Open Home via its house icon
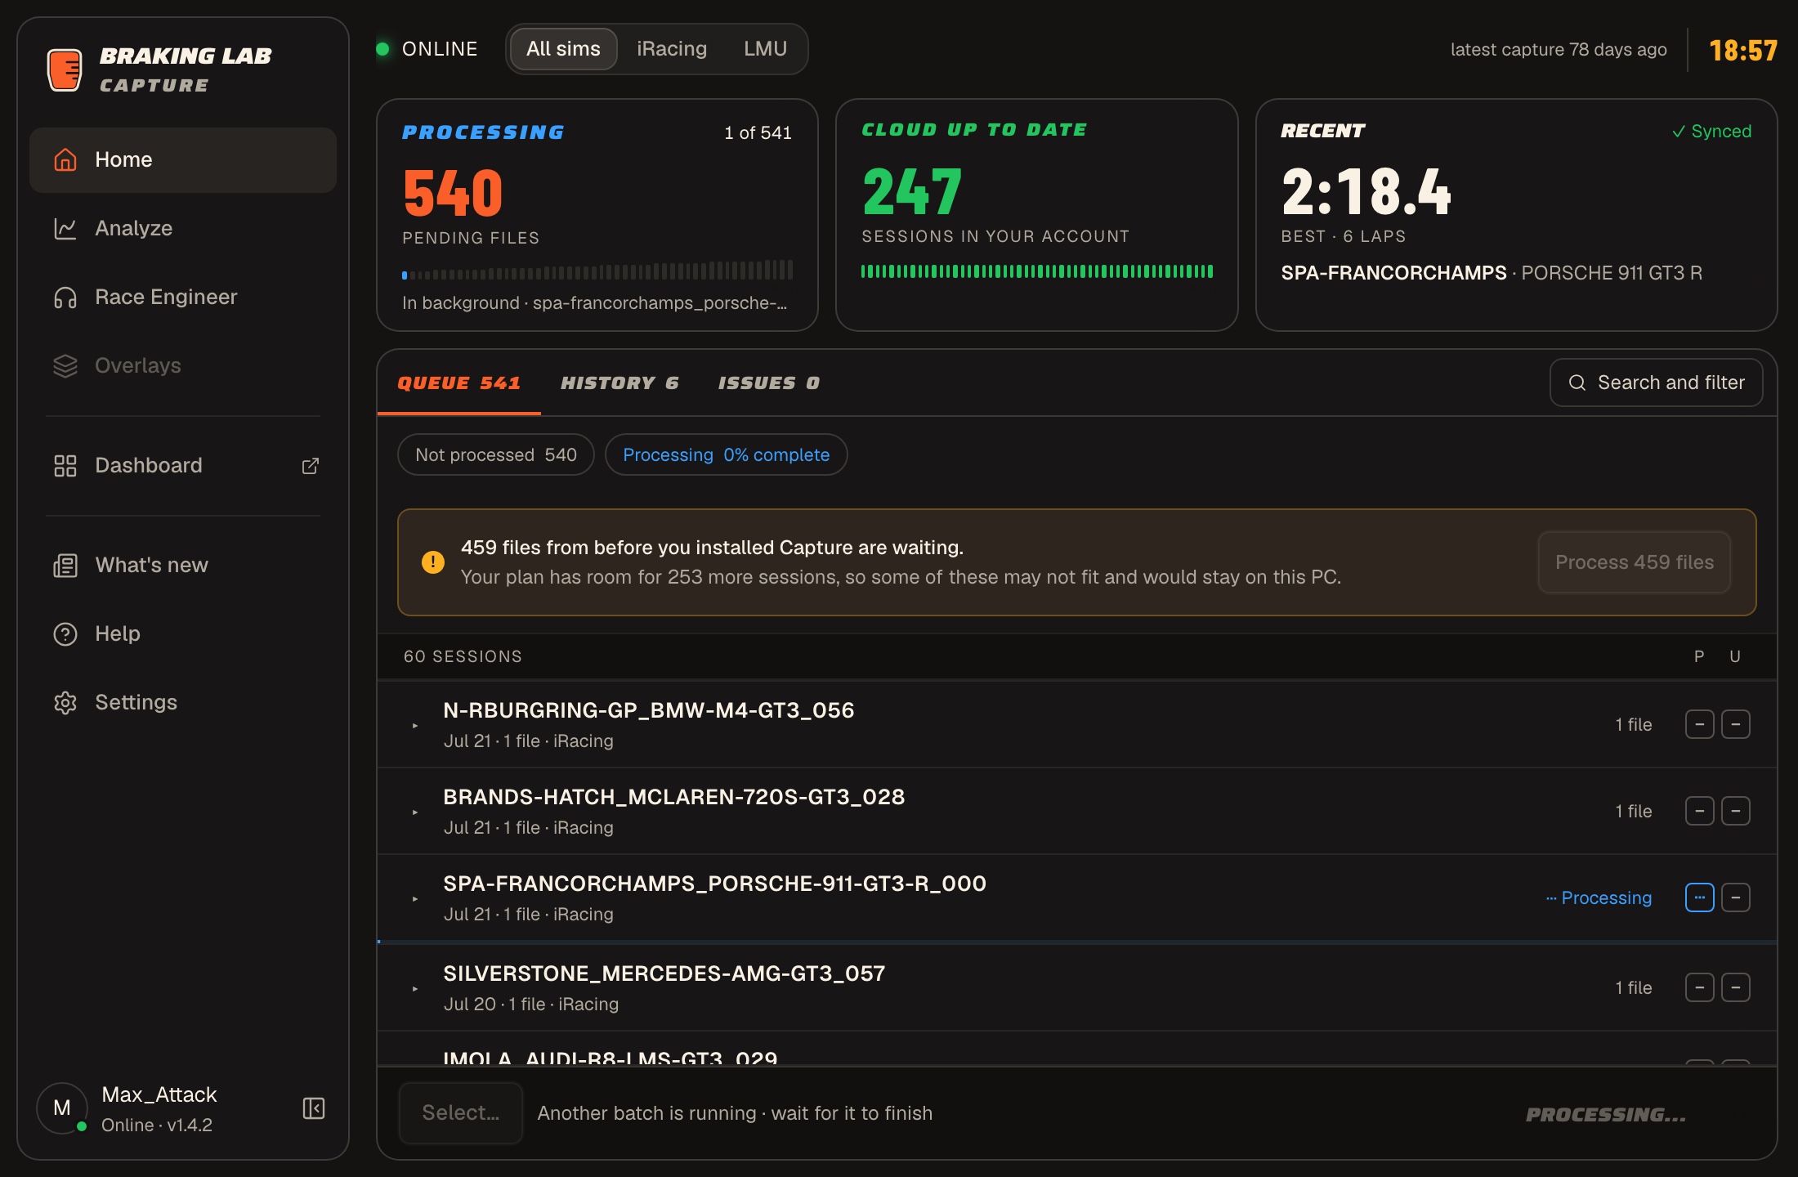 [65, 159]
